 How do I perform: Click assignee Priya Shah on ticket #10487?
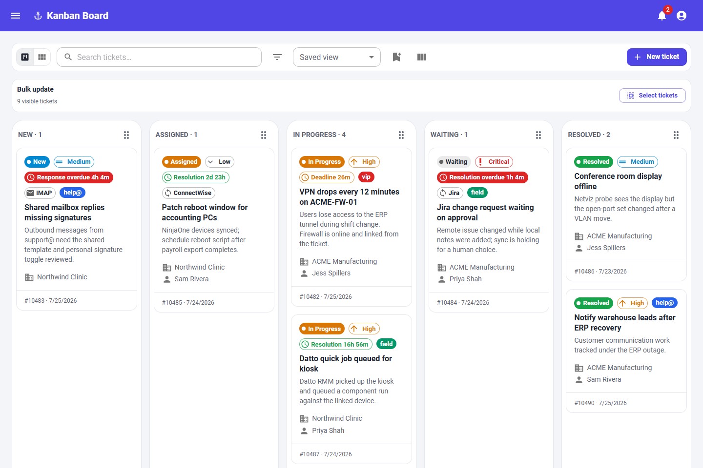tap(328, 430)
